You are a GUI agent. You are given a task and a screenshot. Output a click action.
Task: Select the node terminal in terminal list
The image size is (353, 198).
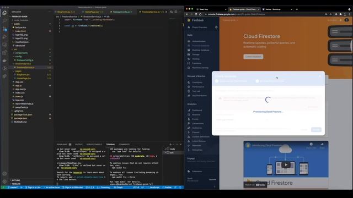(173, 149)
